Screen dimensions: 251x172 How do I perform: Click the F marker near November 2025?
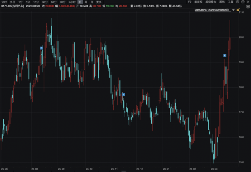pyautogui.click(x=124, y=94)
